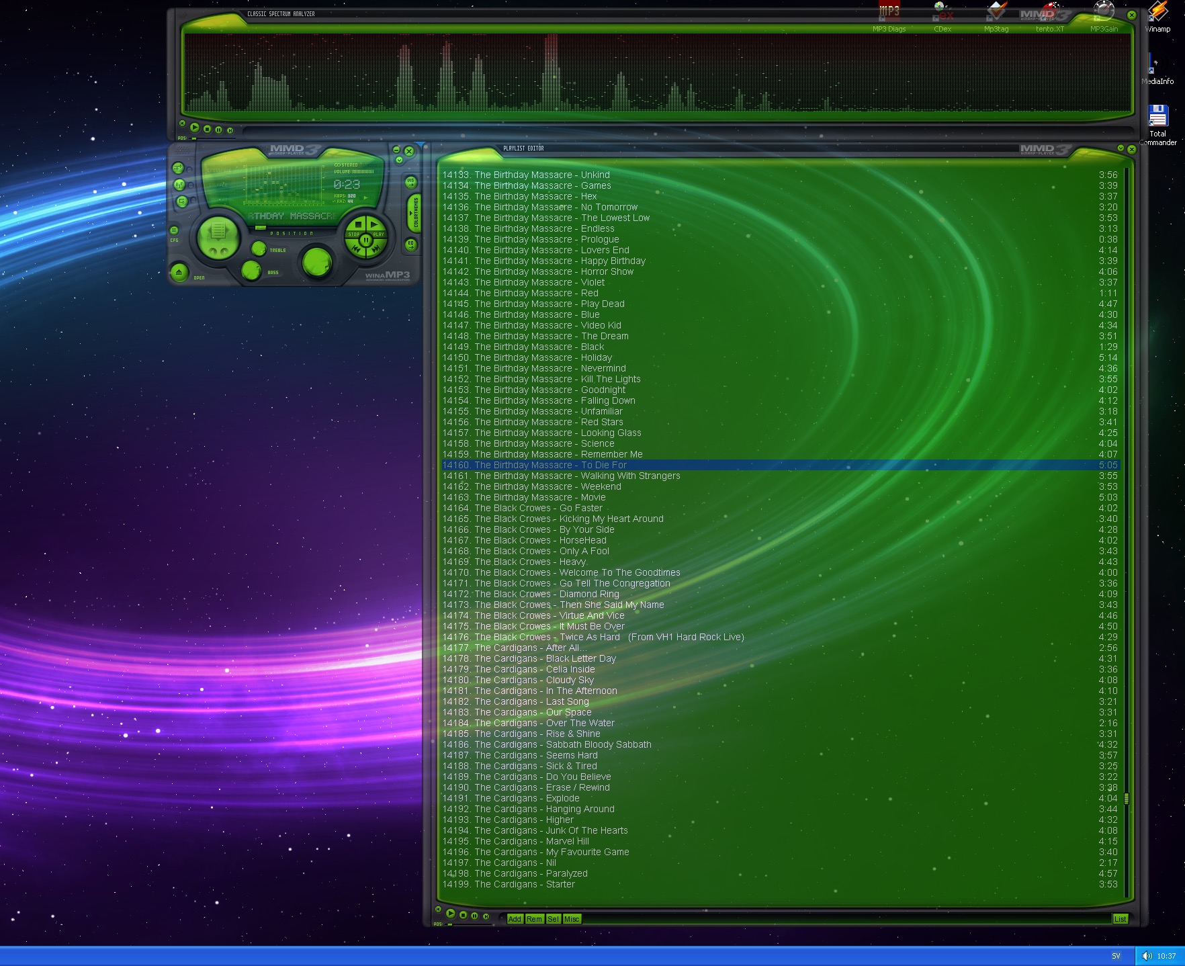This screenshot has width=1185, height=966.
Task: Open the VIS visualization panel
Action: tap(411, 181)
